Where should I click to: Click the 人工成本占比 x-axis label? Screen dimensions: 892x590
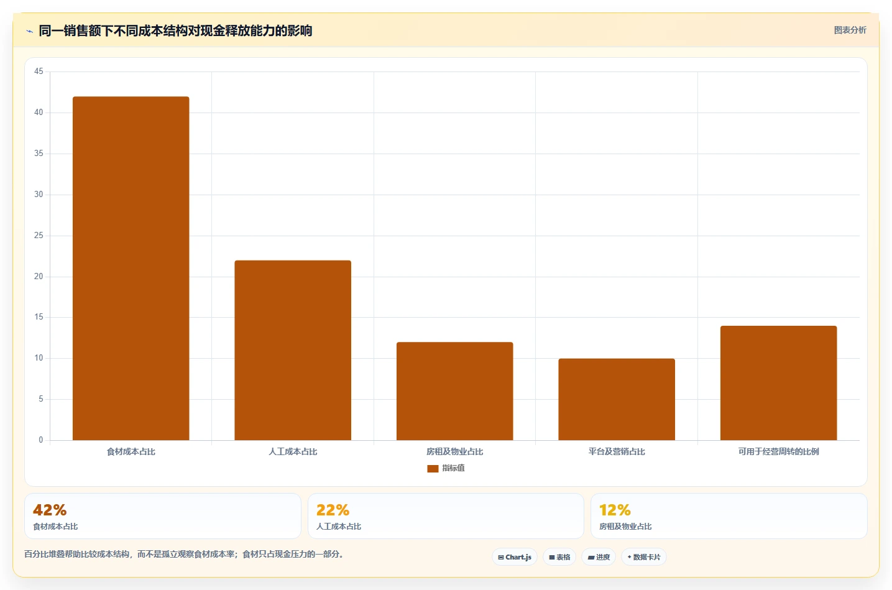[x=293, y=451]
